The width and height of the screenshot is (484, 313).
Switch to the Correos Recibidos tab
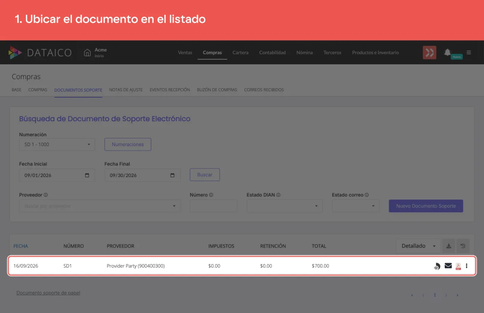pos(264,90)
